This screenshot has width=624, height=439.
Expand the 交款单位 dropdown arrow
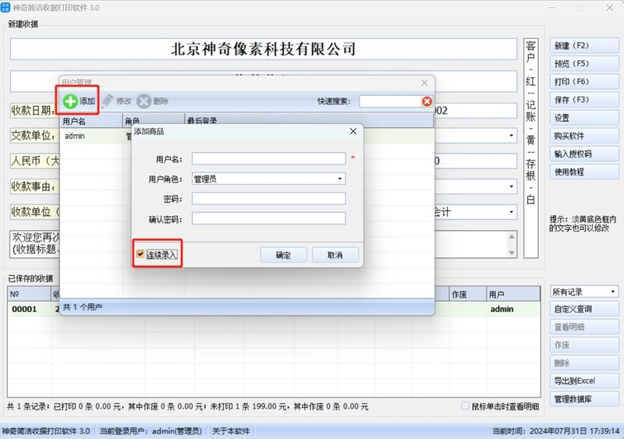[511, 136]
